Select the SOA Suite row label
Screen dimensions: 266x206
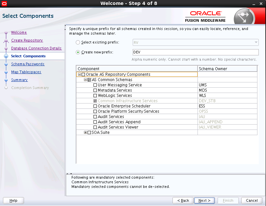pos(100,132)
